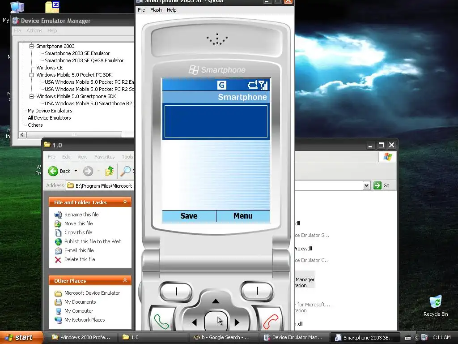Click Move this file link

[79, 224]
